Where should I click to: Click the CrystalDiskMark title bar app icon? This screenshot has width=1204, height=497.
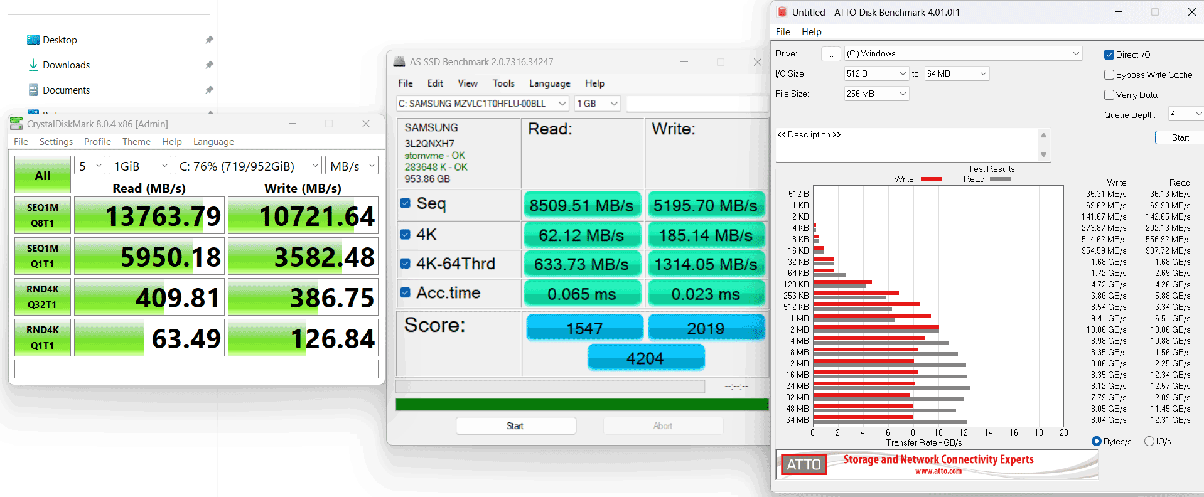click(17, 124)
